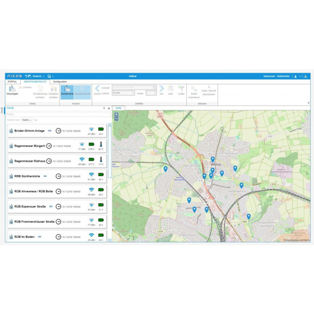The height and width of the screenshot is (314, 314).
Task: Switch to the Variablentabelle view
Action: pos(82,92)
